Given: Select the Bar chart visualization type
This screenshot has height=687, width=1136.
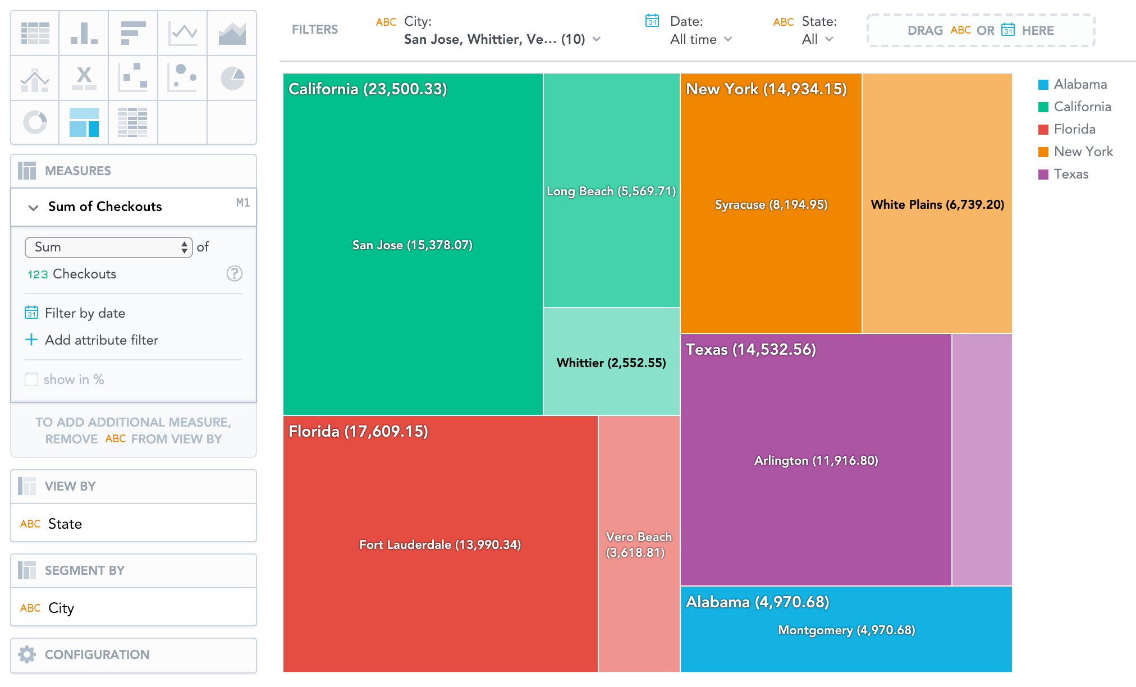Looking at the screenshot, I should click(x=134, y=33).
